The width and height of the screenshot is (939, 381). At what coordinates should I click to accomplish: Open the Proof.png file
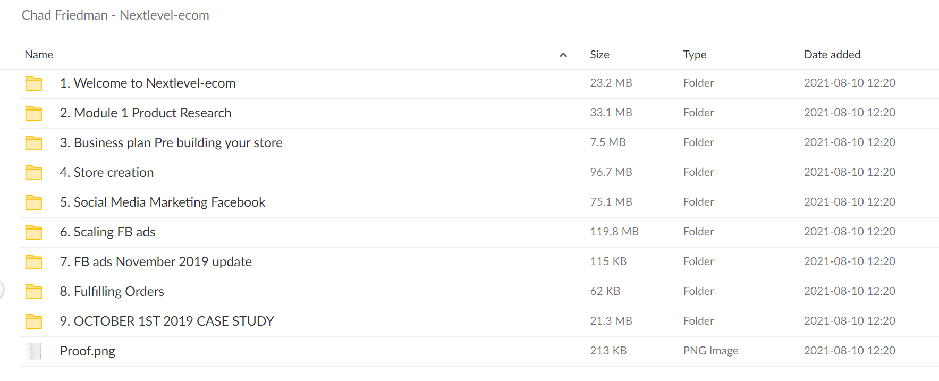87,351
